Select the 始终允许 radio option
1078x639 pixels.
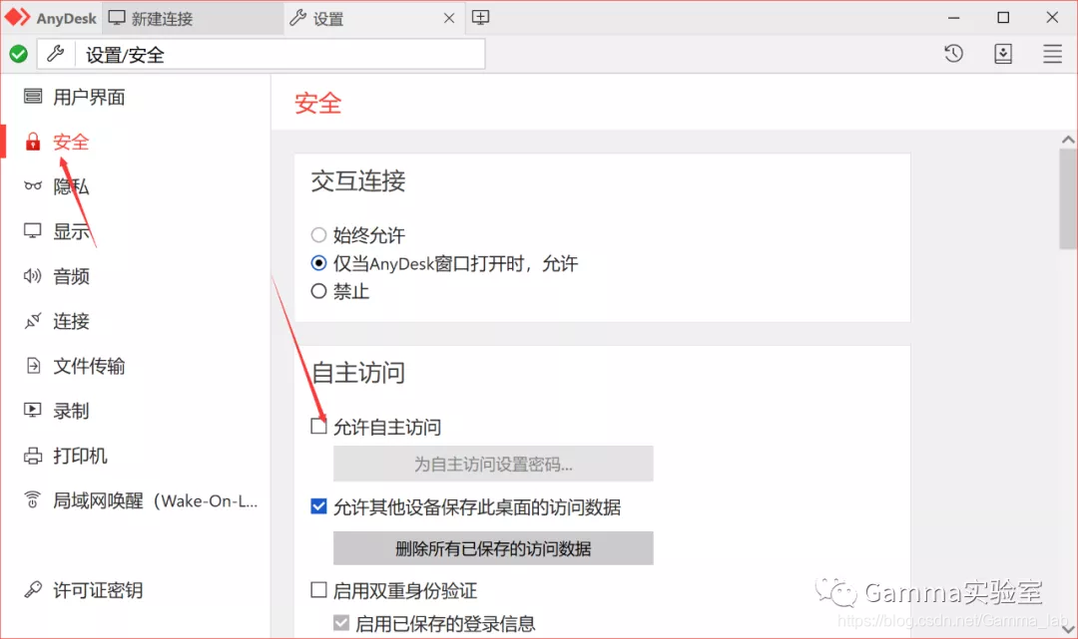click(318, 235)
